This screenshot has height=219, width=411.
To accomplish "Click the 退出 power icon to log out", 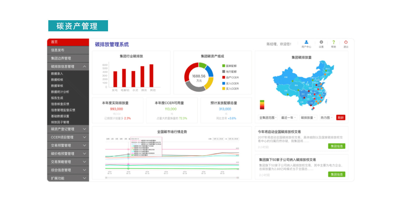I will coord(346,42).
